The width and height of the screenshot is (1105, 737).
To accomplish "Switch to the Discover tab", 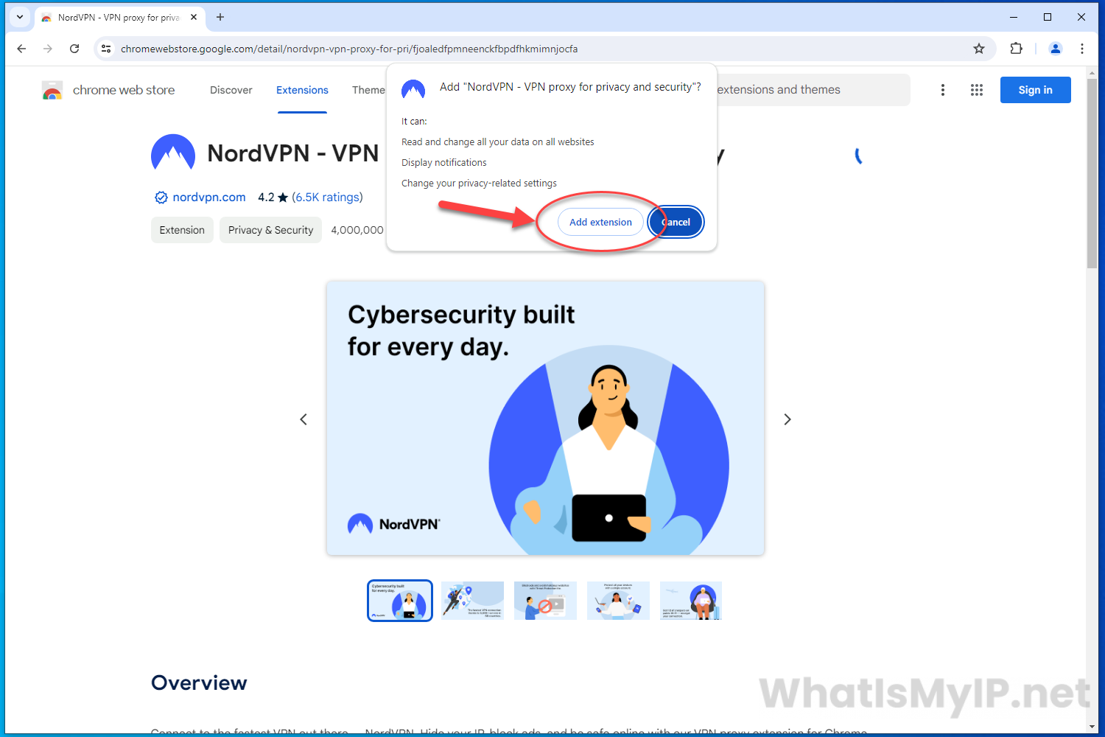I will click(231, 90).
